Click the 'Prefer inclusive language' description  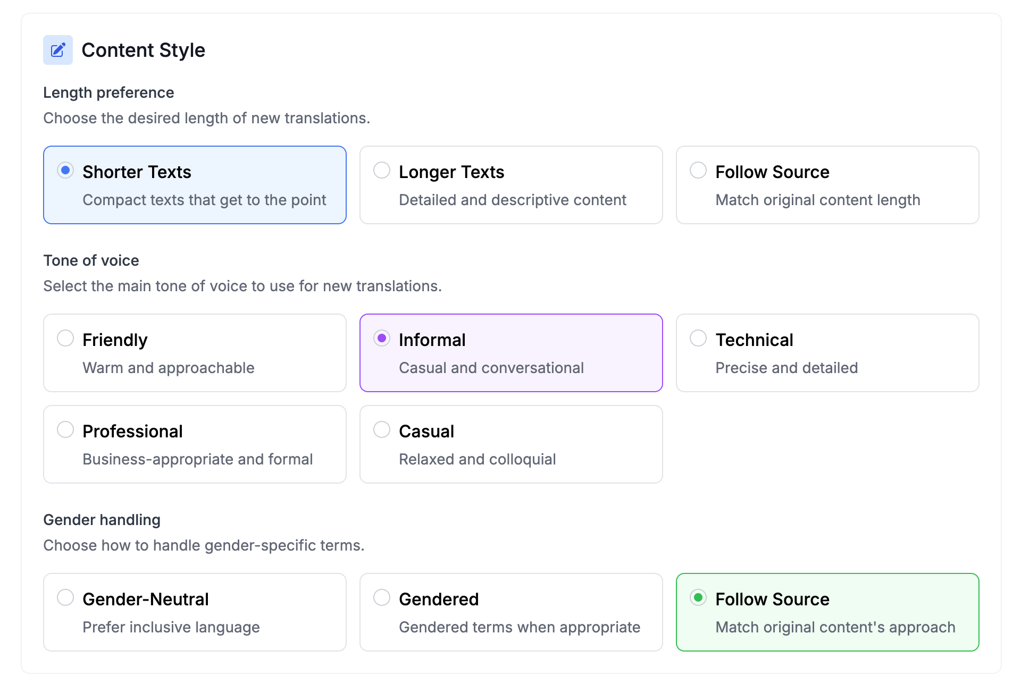[171, 627]
